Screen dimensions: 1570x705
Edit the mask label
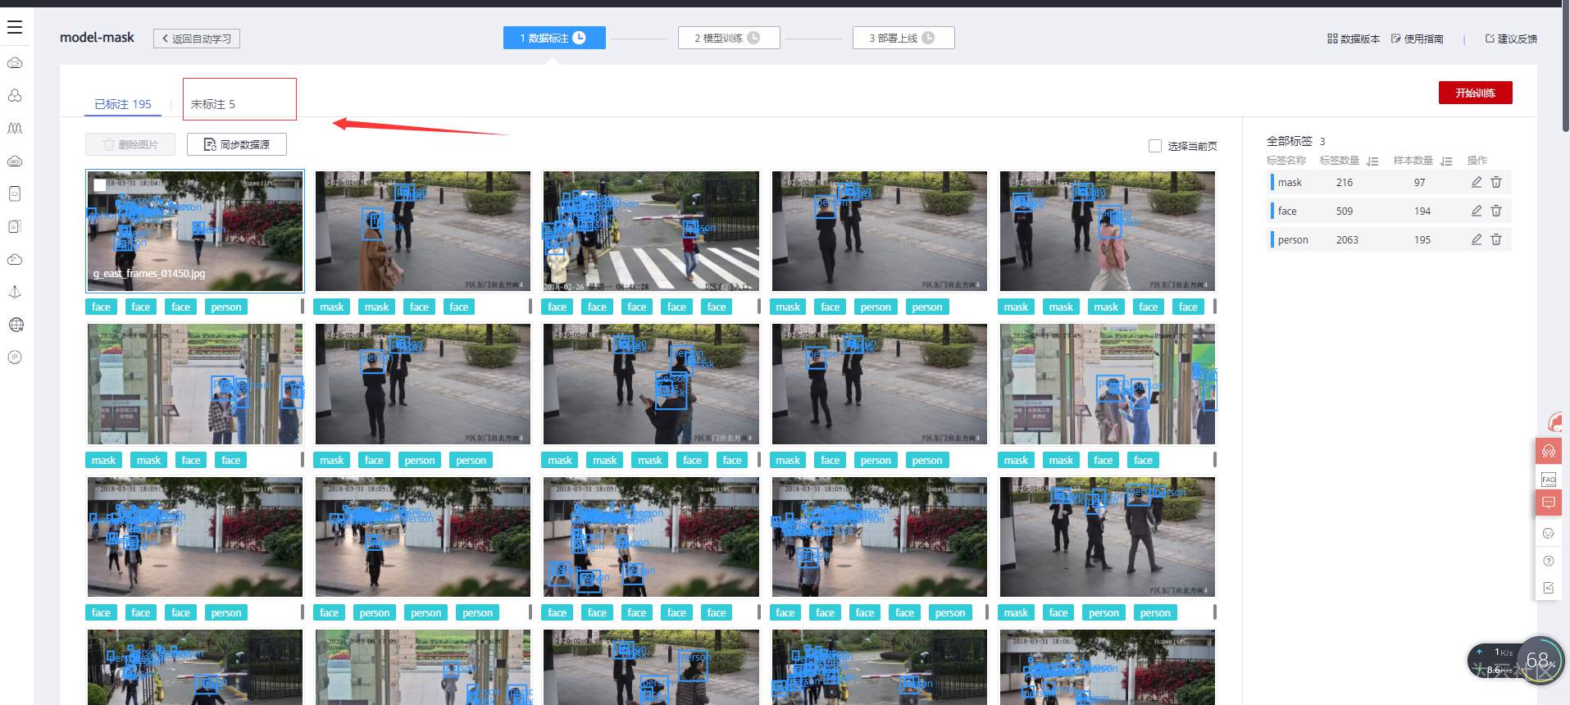pyautogui.click(x=1477, y=182)
